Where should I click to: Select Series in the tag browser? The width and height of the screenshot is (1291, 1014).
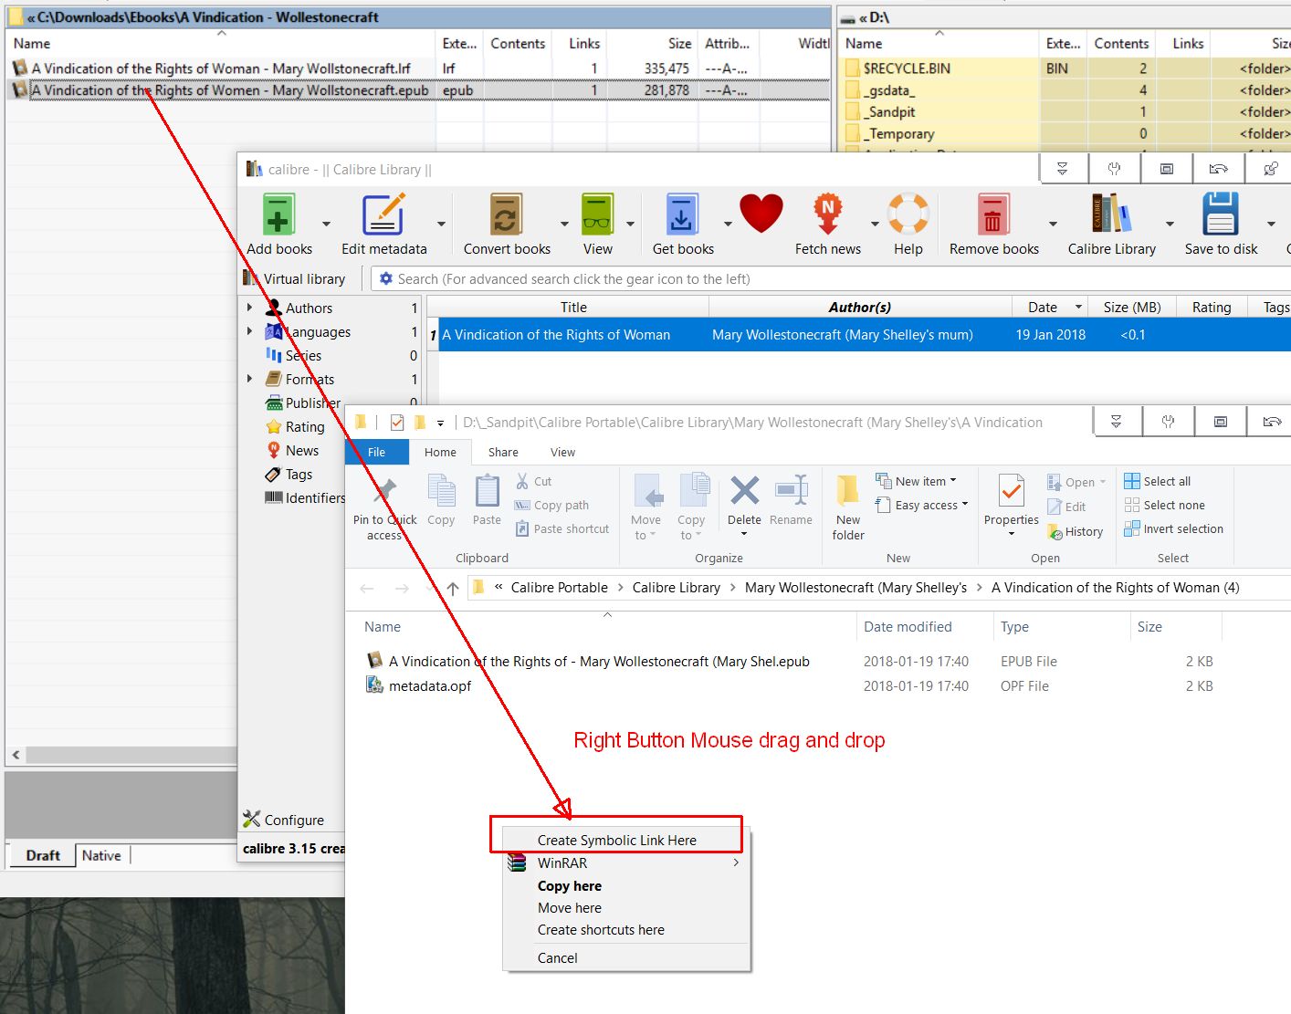[x=303, y=355]
